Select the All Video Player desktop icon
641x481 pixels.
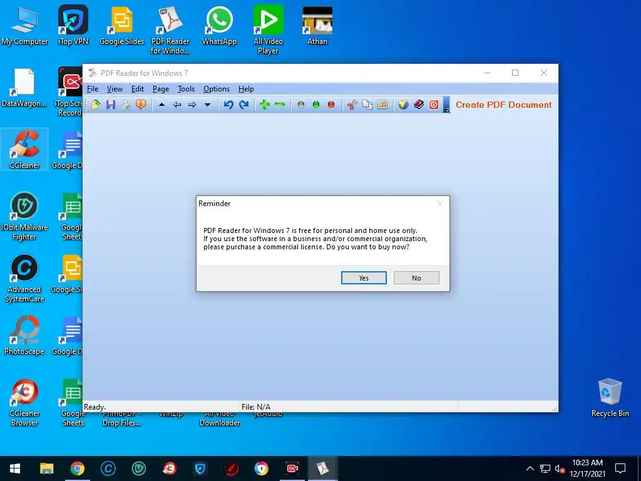[268, 30]
